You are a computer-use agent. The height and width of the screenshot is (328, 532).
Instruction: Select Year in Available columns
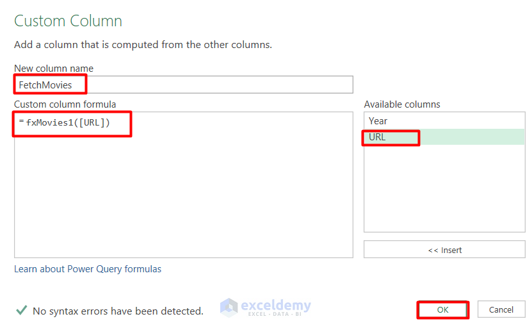pyautogui.click(x=378, y=120)
